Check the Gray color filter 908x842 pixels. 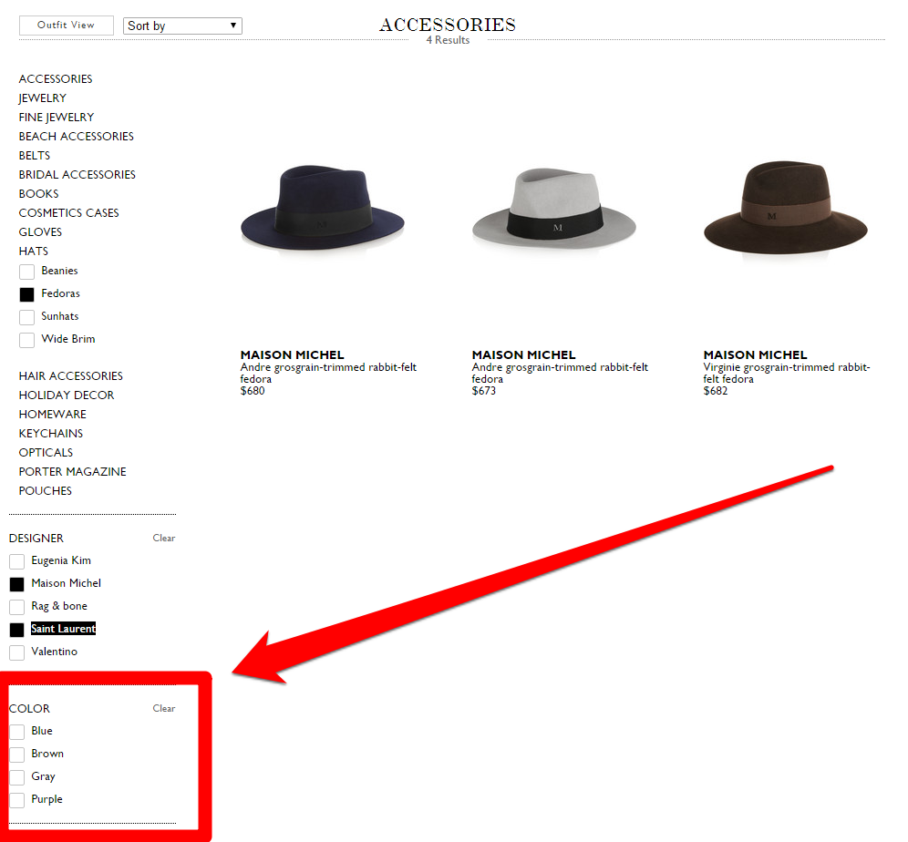pyautogui.click(x=16, y=777)
